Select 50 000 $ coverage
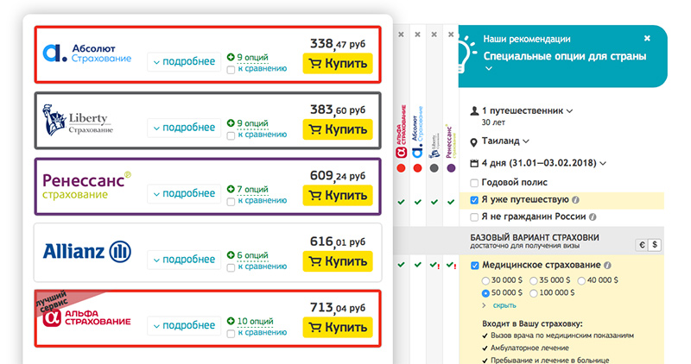This screenshot has height=364, width=691. tap(485, 293)
